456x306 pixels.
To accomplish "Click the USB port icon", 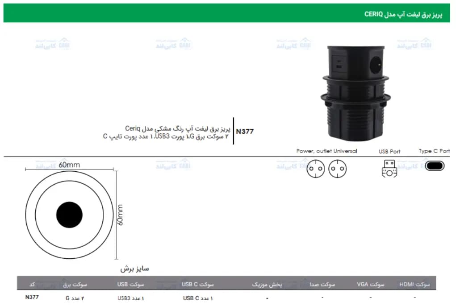I will tap(389, 169).
